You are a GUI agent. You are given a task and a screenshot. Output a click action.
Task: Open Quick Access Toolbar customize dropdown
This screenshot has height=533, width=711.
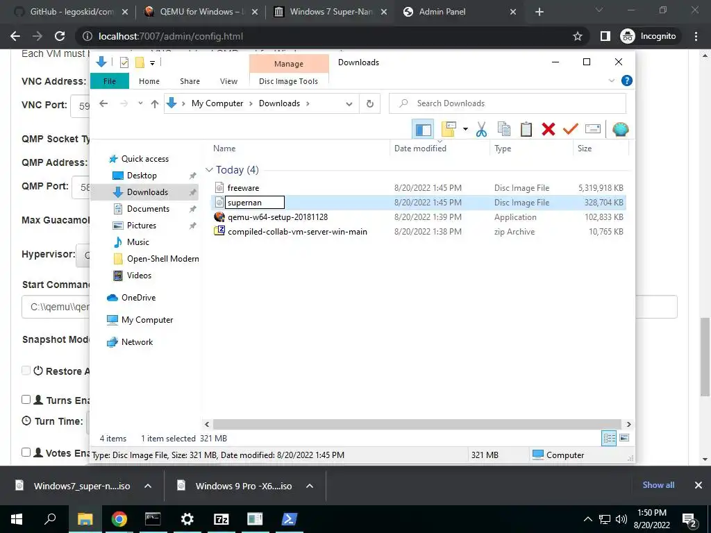tap(152, 62)
